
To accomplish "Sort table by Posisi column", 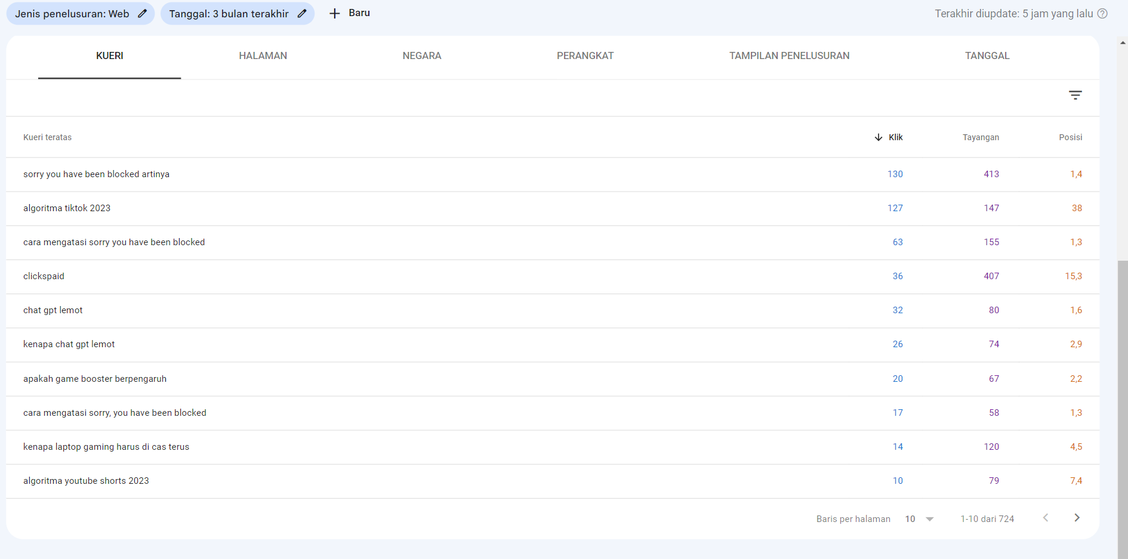I will click(1070, 137).
